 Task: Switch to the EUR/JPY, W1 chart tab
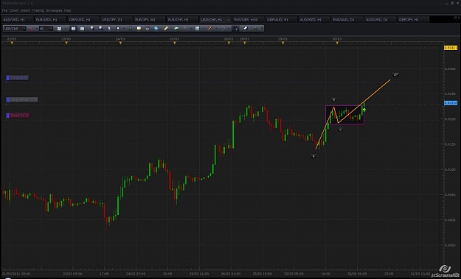point(149,20)
